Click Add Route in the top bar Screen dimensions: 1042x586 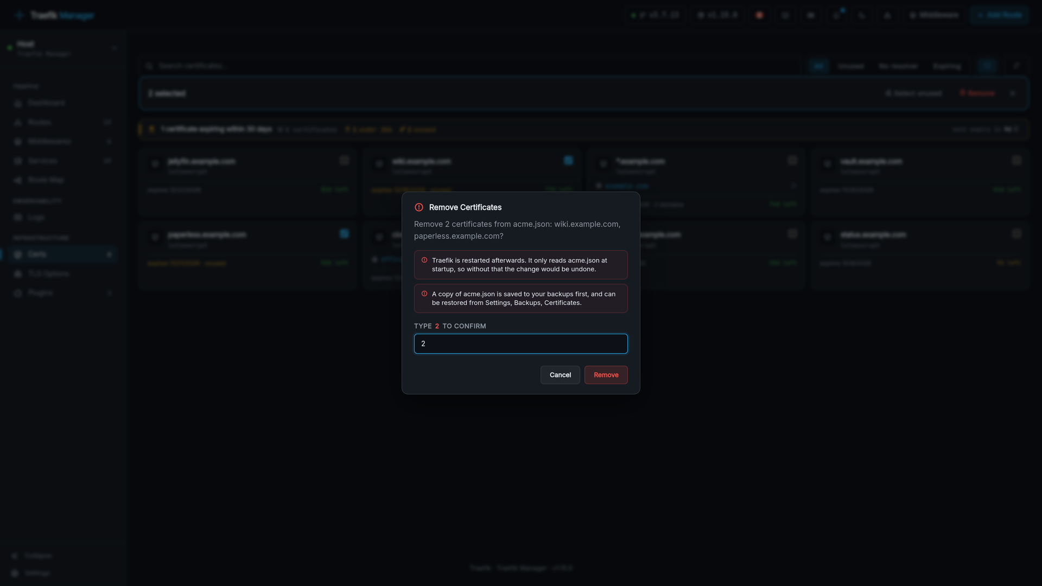pyautogui.click(x=999, y=15)
